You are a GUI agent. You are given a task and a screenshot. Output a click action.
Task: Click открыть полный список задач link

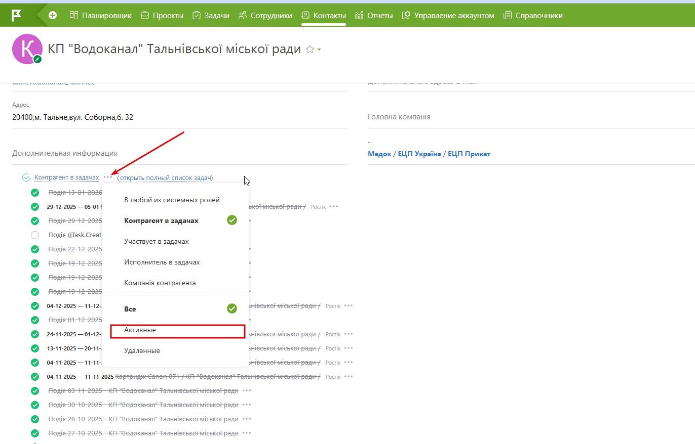pos(165,177)
